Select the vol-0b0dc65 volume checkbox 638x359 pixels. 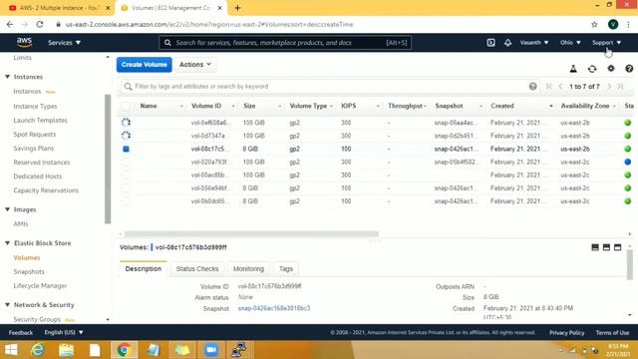click(127, 201)
